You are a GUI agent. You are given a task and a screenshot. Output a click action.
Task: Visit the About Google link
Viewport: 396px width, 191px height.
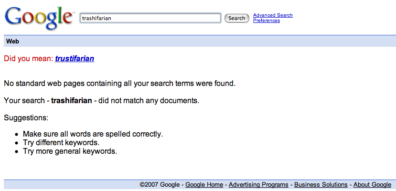[372, 185]
